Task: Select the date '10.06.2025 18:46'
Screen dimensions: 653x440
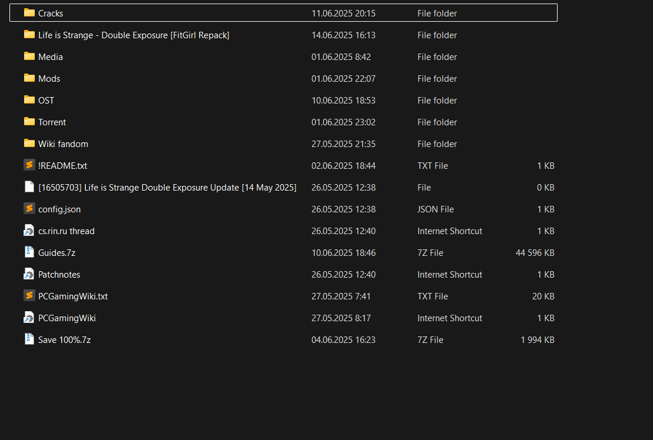Action: click(343, 253)
